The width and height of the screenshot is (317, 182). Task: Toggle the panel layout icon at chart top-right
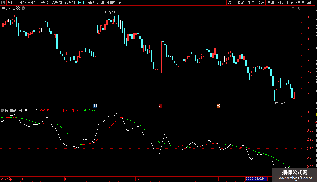click(298, 8)
